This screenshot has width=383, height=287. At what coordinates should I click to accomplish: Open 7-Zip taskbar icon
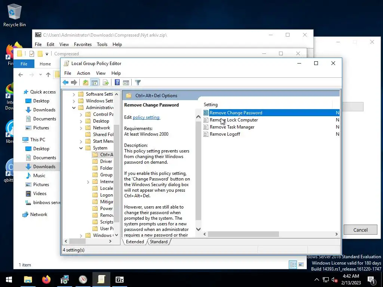119,280
